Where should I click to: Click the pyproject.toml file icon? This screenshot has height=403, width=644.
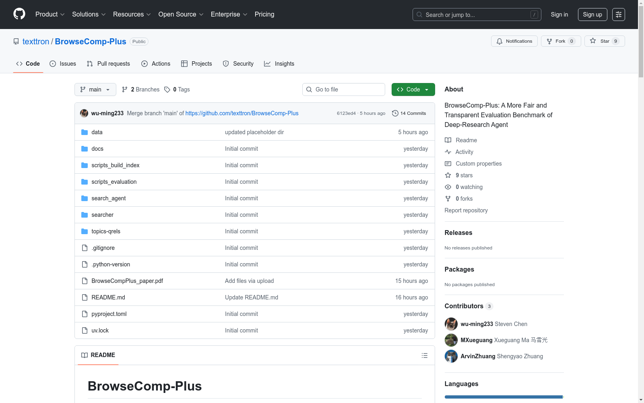tap(85, 314)
